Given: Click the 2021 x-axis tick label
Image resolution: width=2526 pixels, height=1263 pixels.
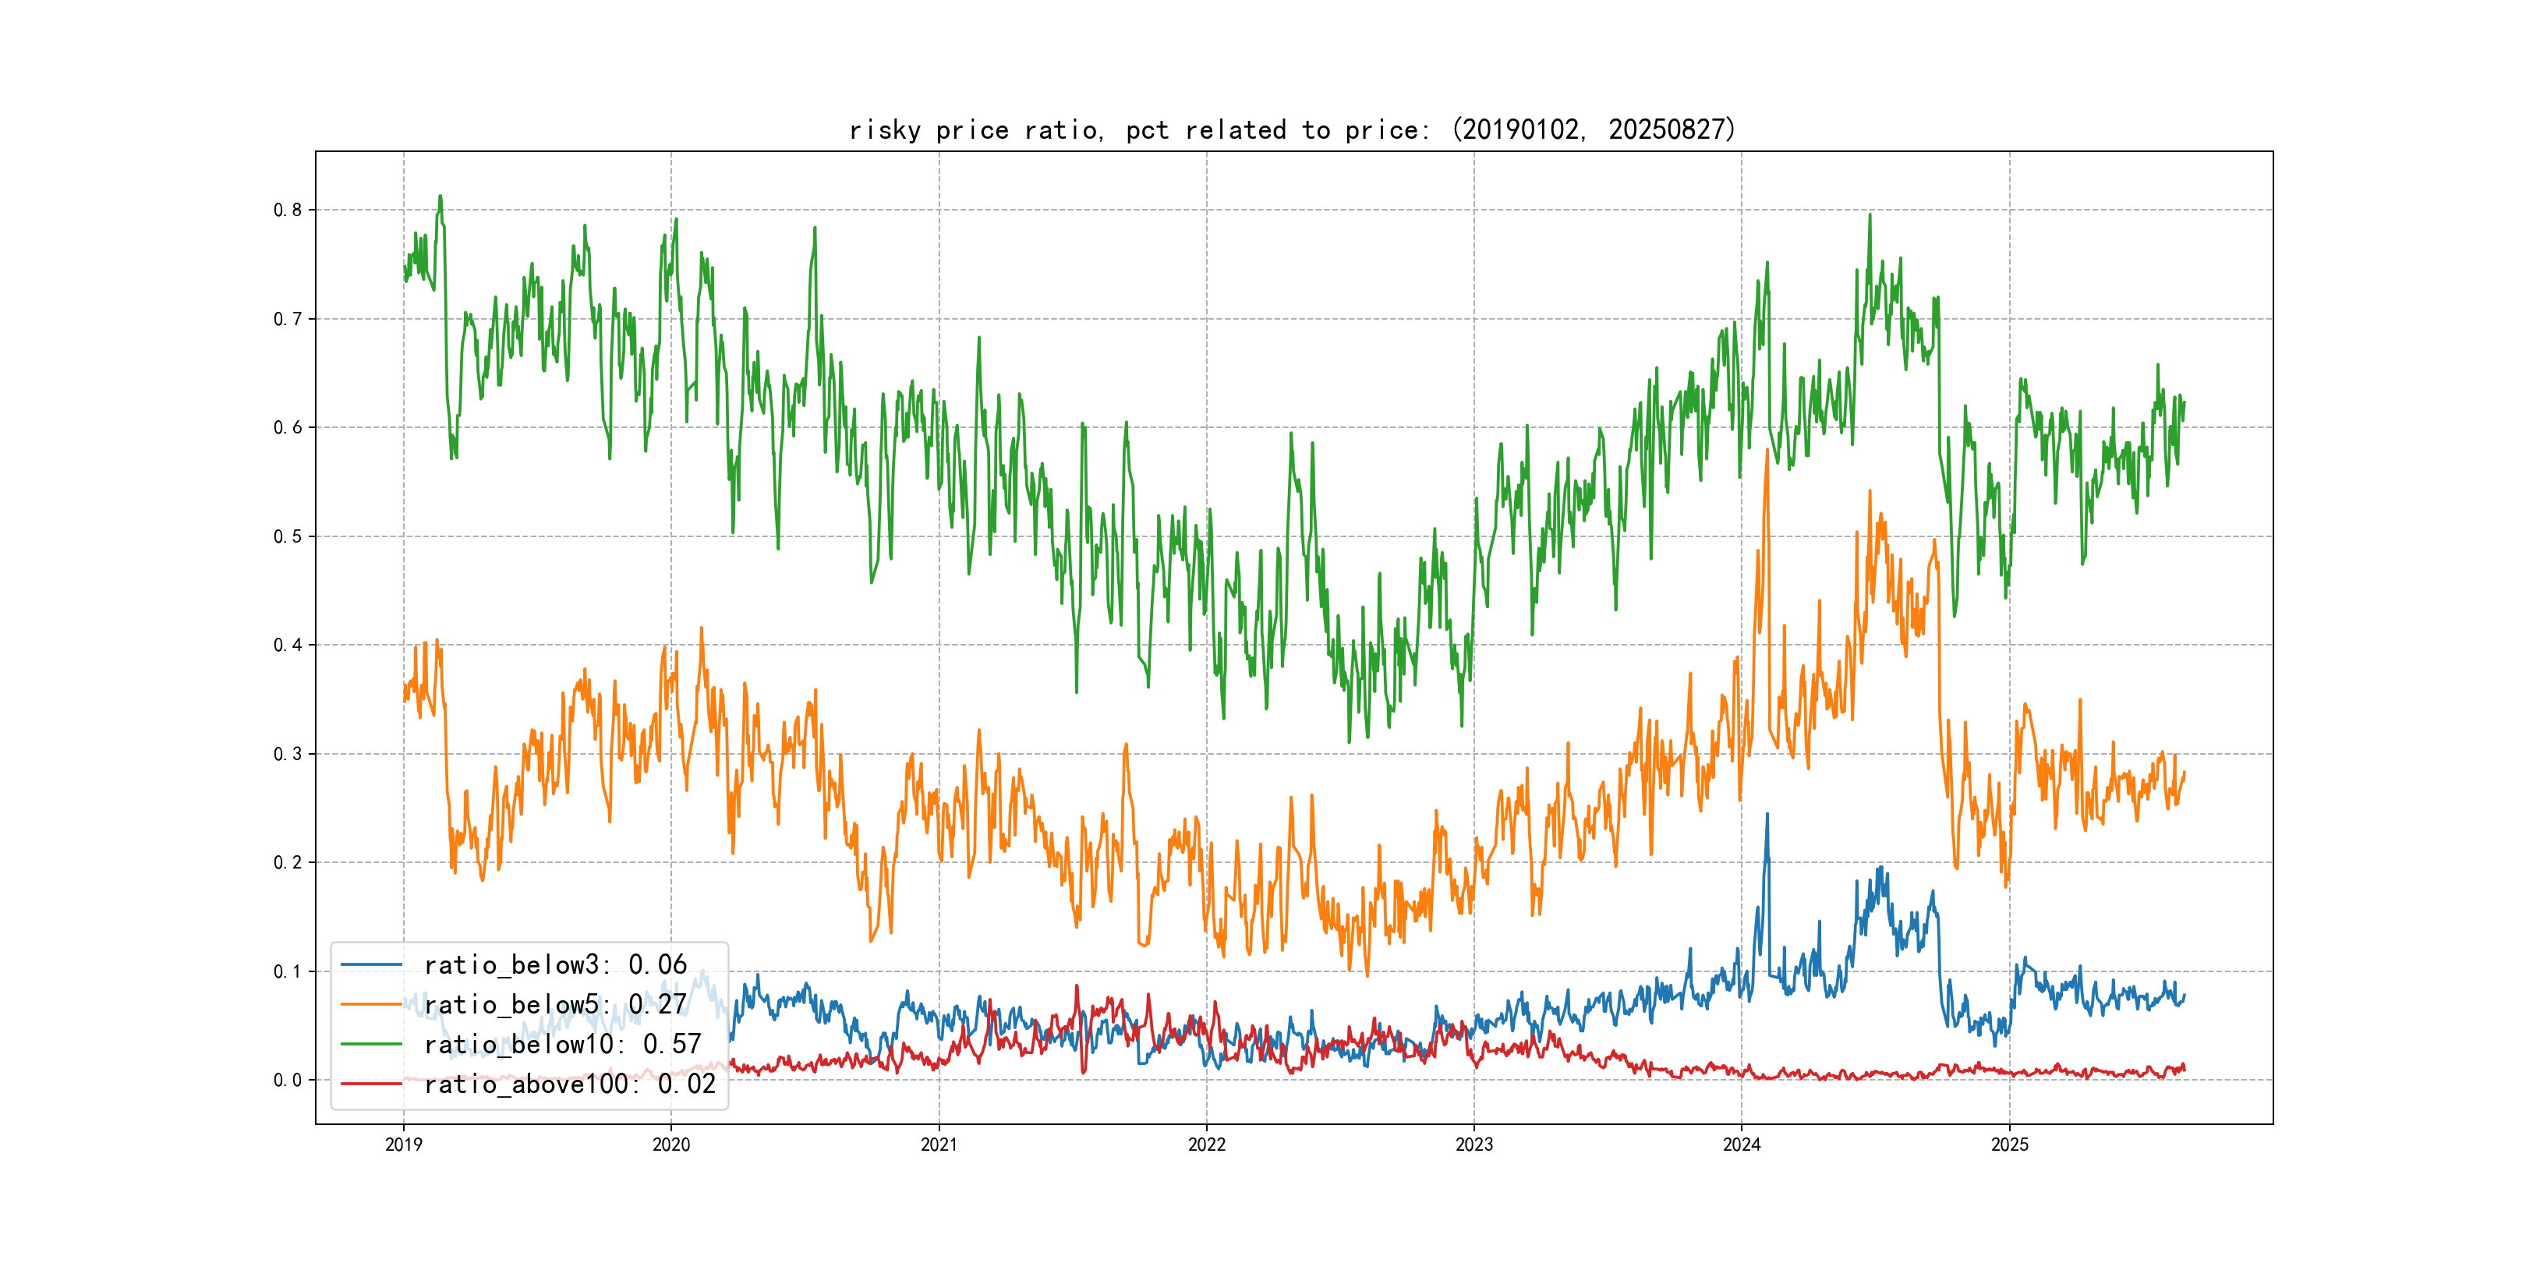Looking at the screenshot, I should (939, 1144).
